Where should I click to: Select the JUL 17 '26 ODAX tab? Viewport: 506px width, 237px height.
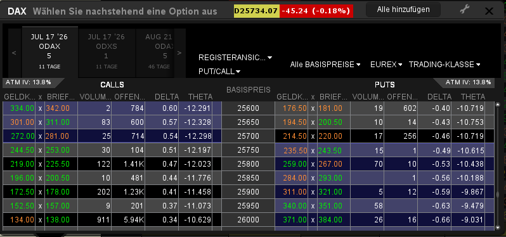(x=49, y=52)
